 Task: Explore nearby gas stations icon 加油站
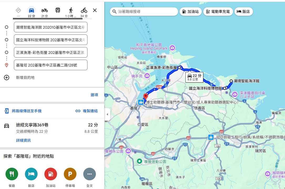click(x=51, y=174)
